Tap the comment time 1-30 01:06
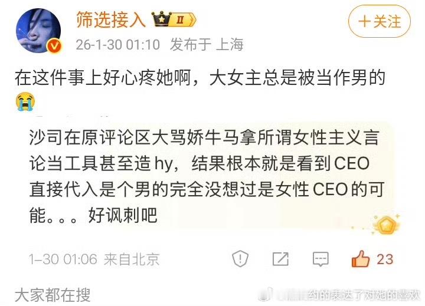The height and width of the screenshot is (306, 425). (x=63, y=259)
